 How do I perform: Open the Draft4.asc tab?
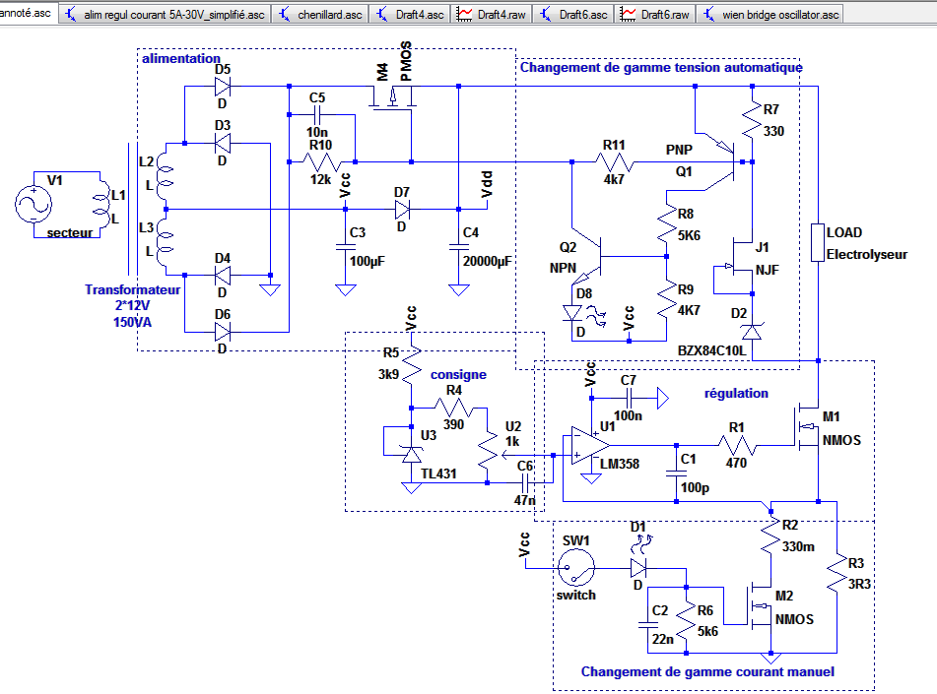tap(411, 15)
